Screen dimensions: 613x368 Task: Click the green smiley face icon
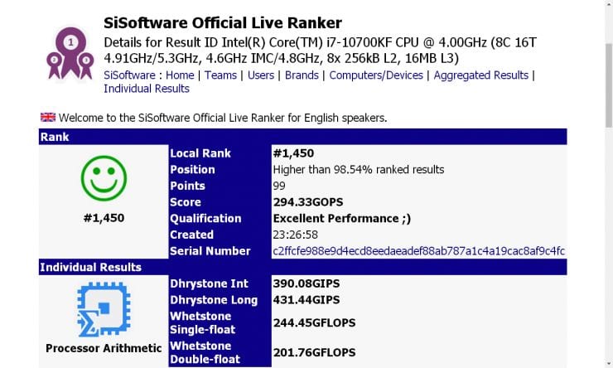[104, 178]
